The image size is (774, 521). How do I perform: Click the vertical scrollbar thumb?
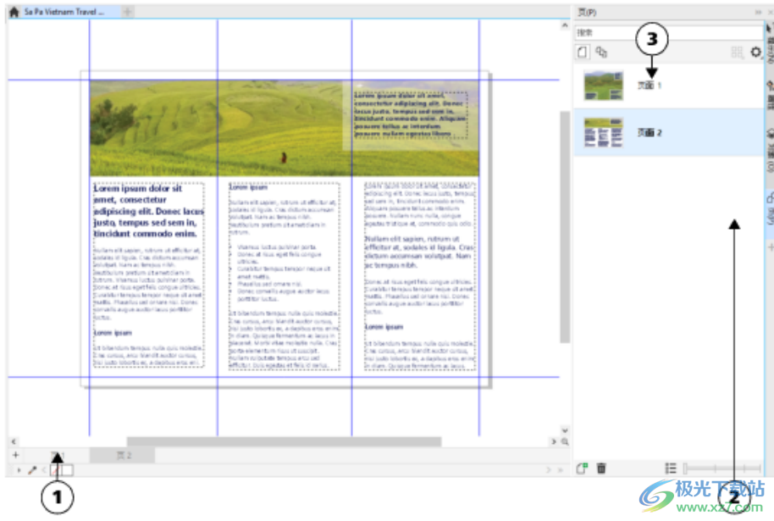tap(565, 227)
